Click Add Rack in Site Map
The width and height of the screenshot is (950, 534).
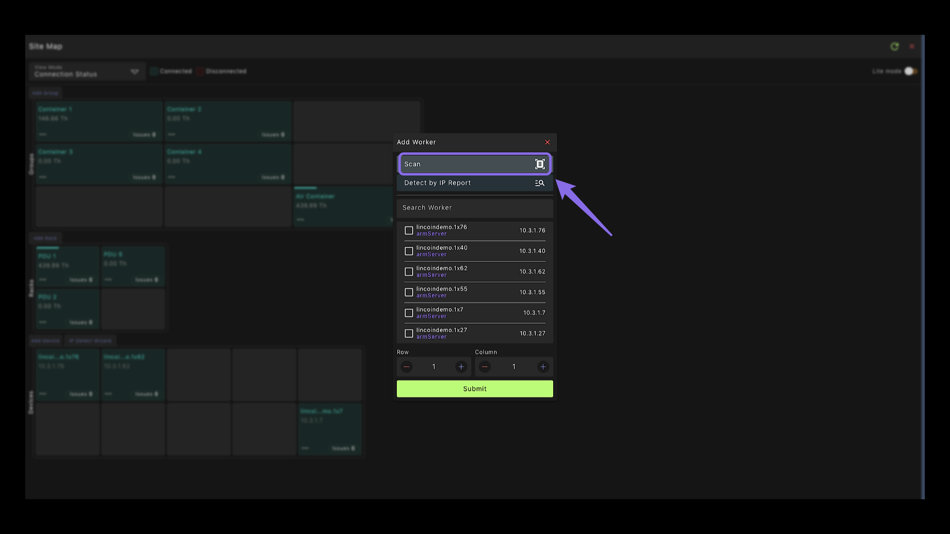45,238
